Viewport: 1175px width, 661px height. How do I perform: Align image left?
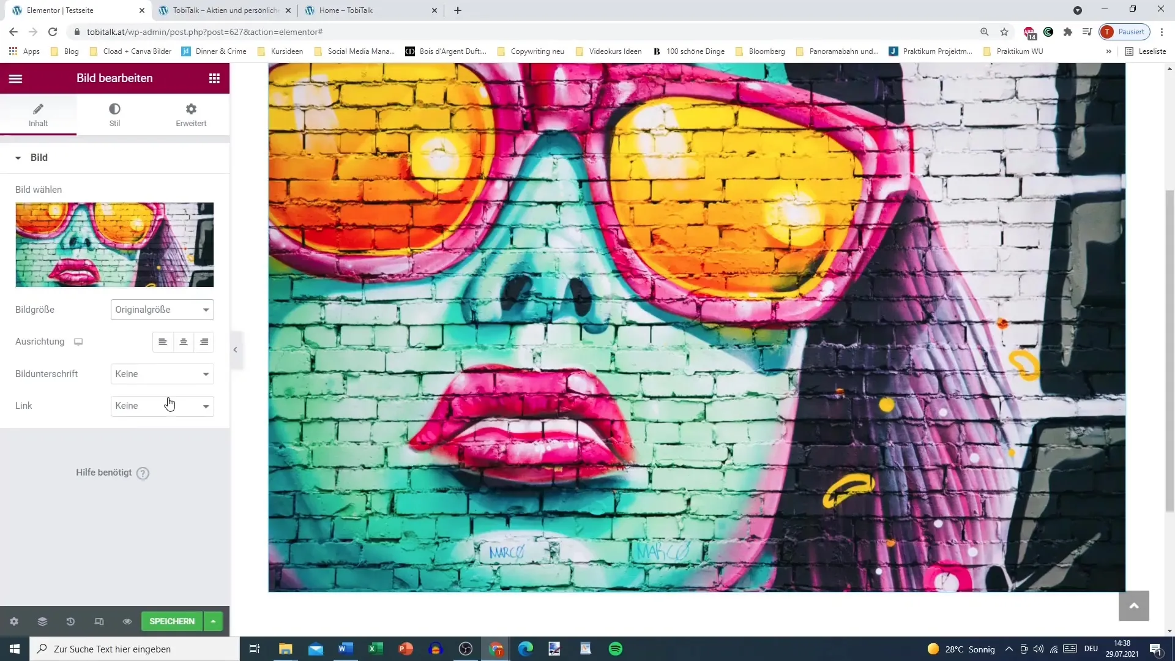(x=163, y=342)
